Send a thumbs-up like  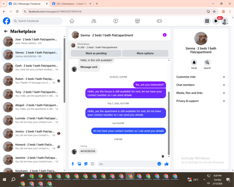(x=167, y=164)
